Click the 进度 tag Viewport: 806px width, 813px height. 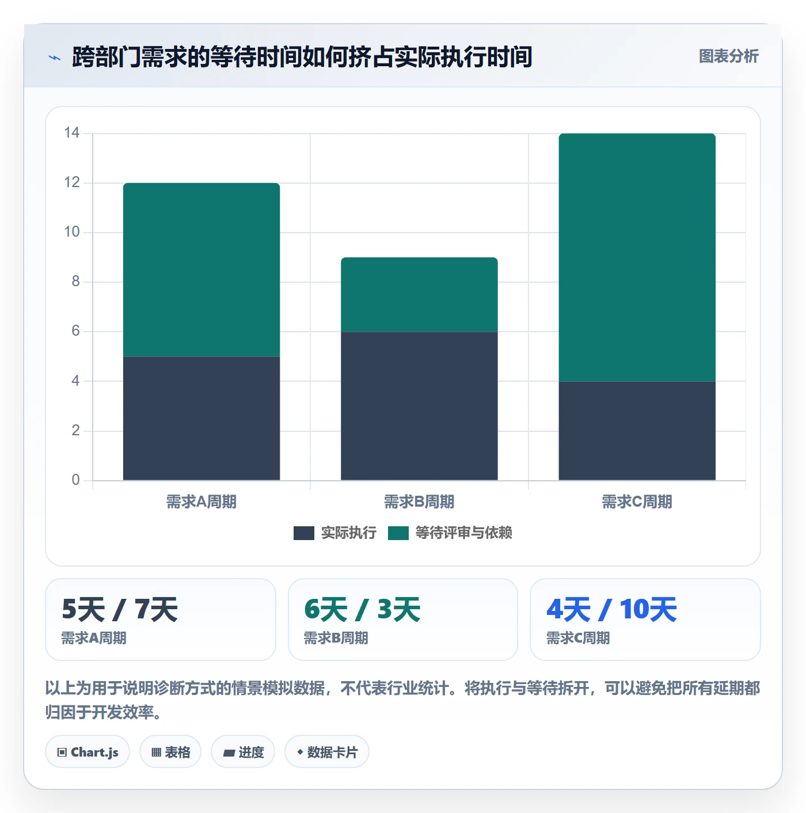pos(243,751)
